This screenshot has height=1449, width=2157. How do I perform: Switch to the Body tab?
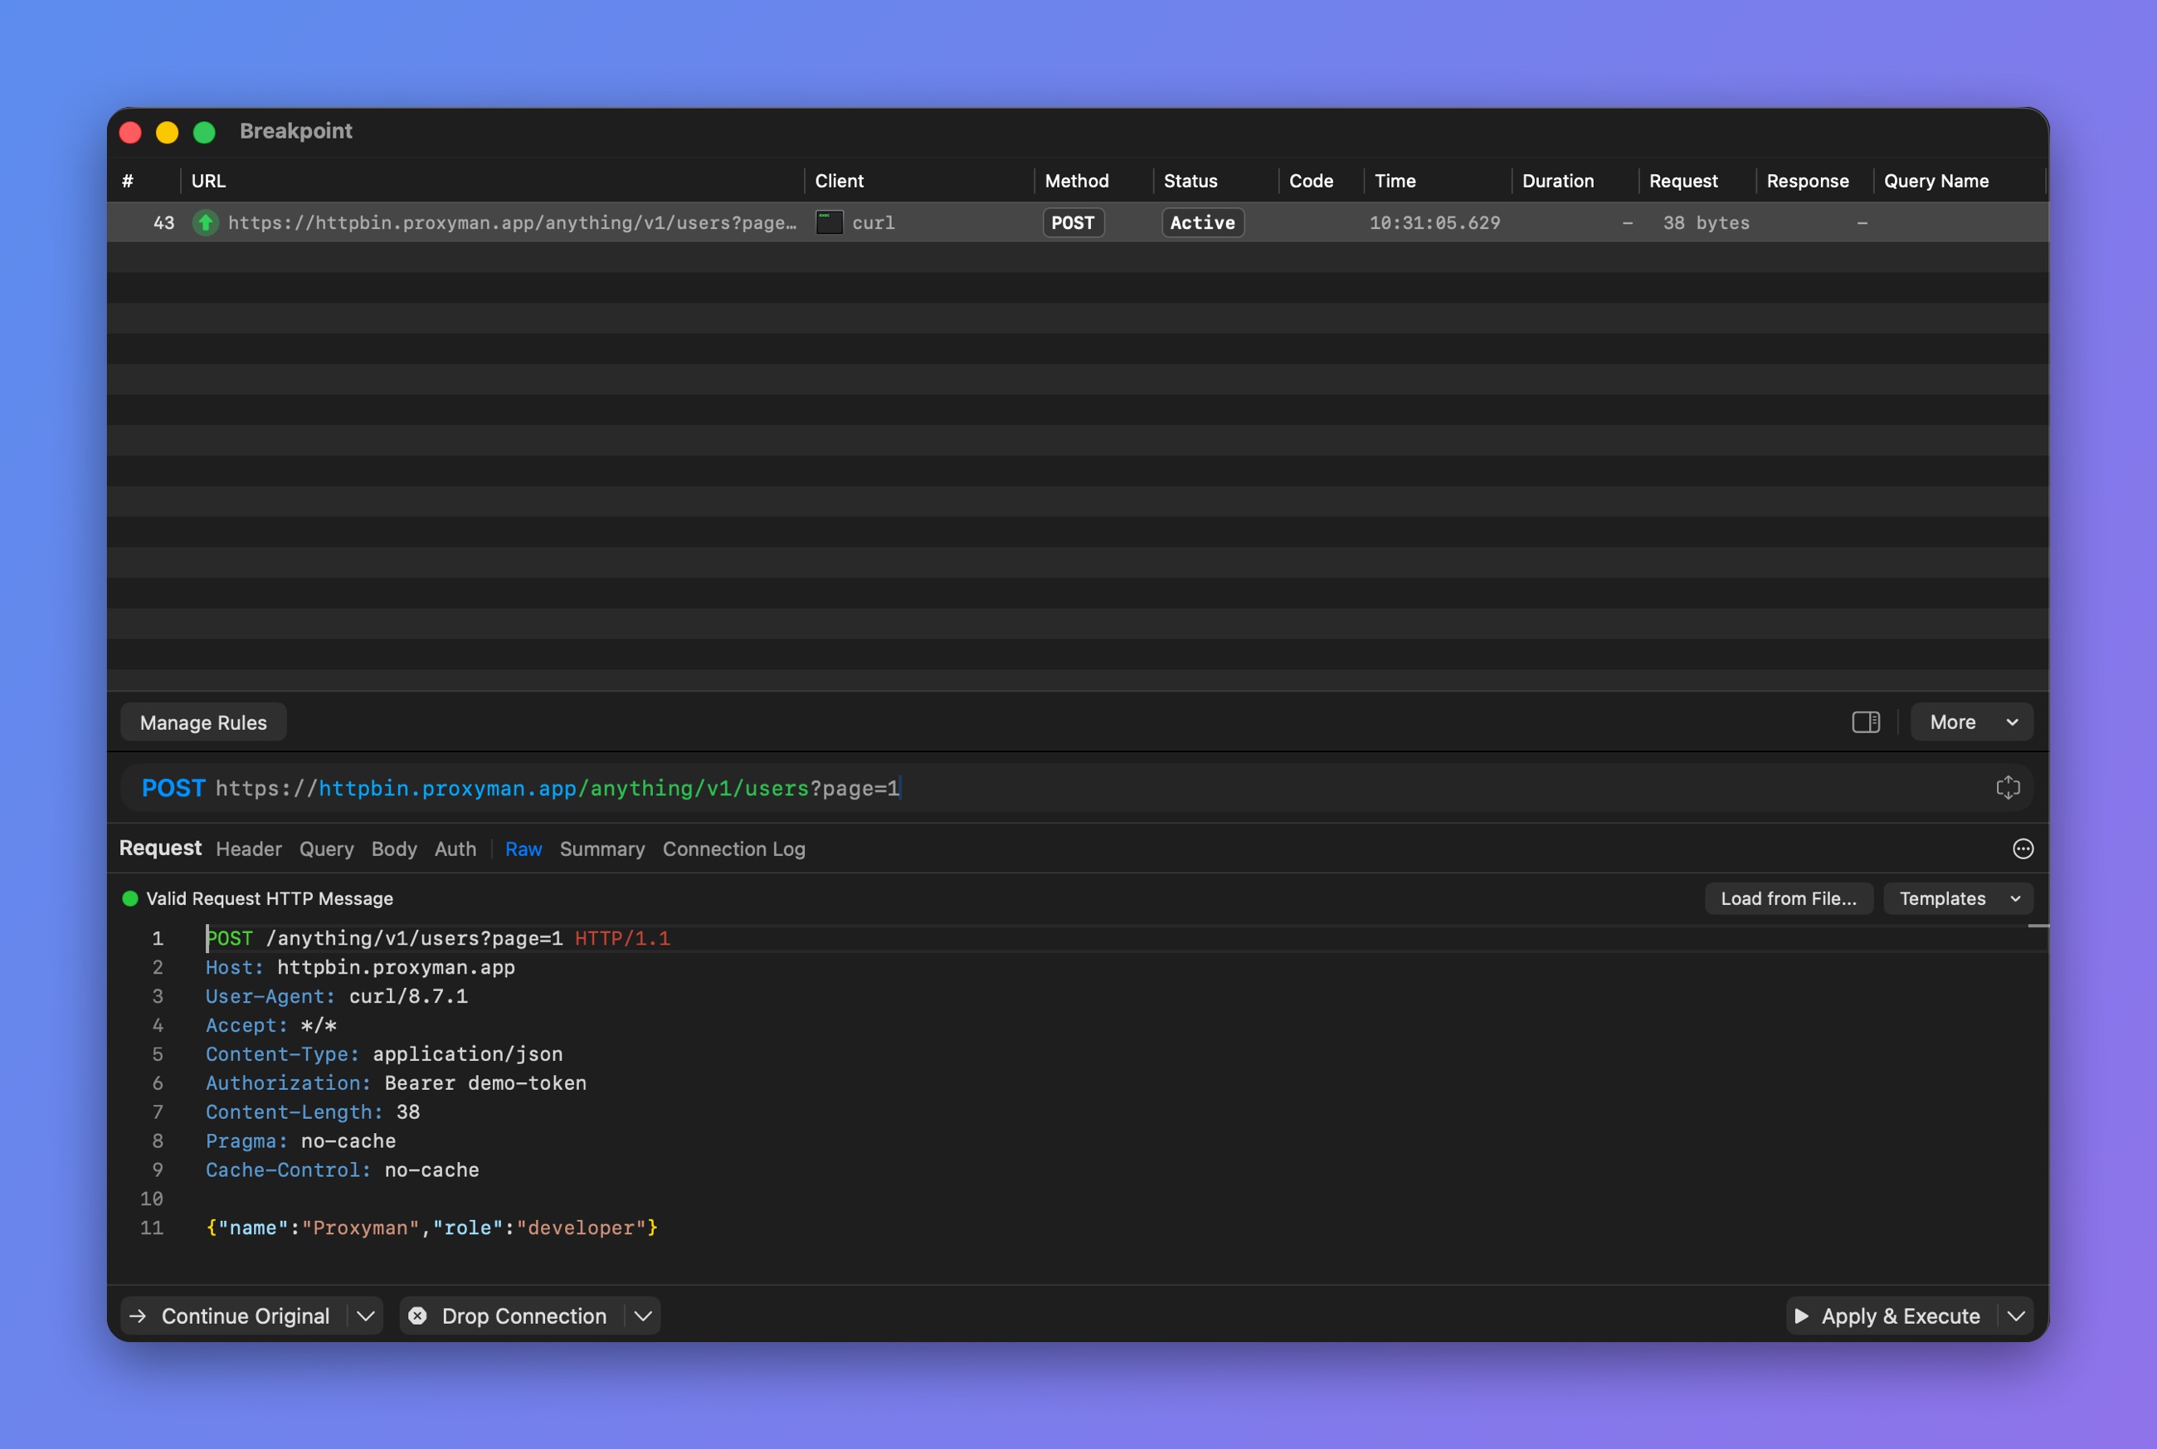(x=394, y=849)
